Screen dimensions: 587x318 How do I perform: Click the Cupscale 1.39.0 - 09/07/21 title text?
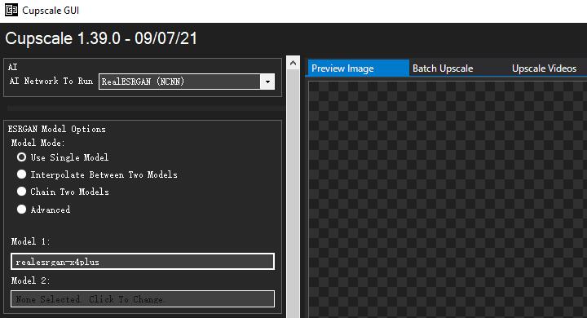tap(101, 38)
